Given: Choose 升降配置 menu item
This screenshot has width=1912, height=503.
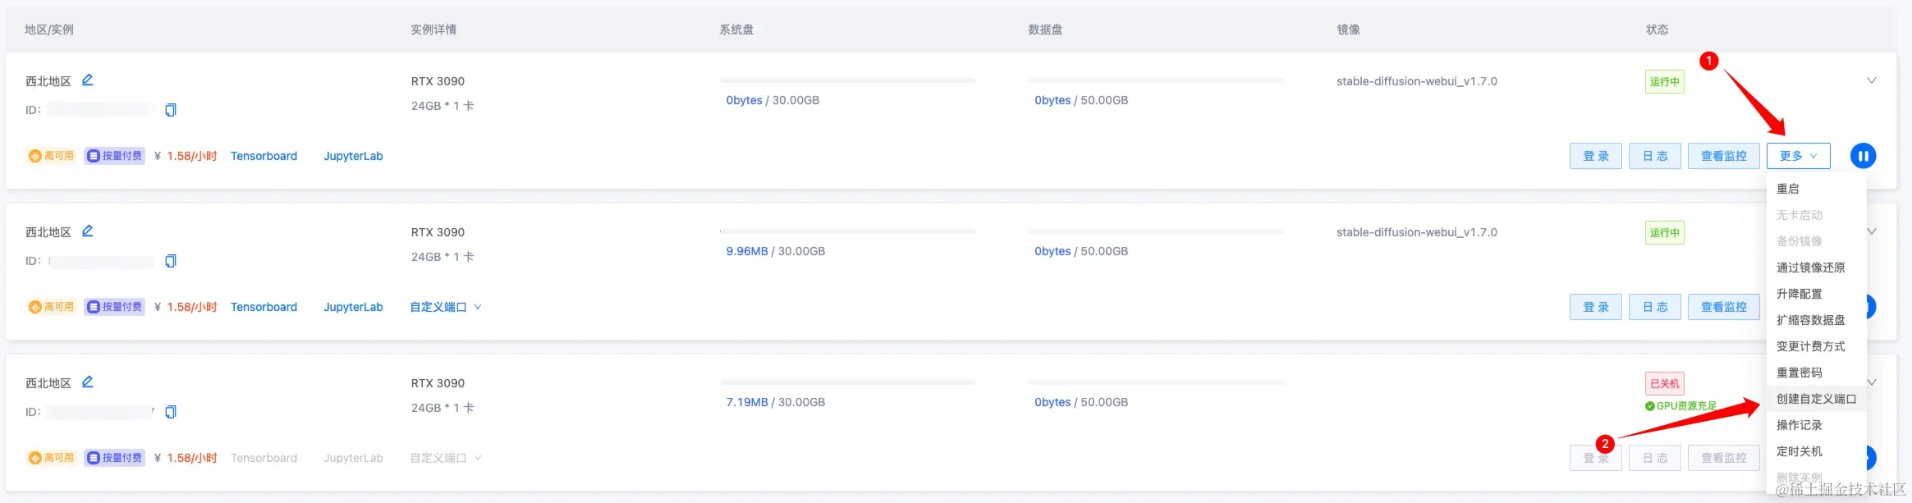Looking at the screenshot, I should click(1816, 294).
